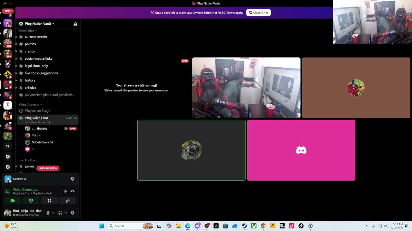Open the Xbox app from the taskbar
This screenshot has height=231, width=412.
coord(254,226)
